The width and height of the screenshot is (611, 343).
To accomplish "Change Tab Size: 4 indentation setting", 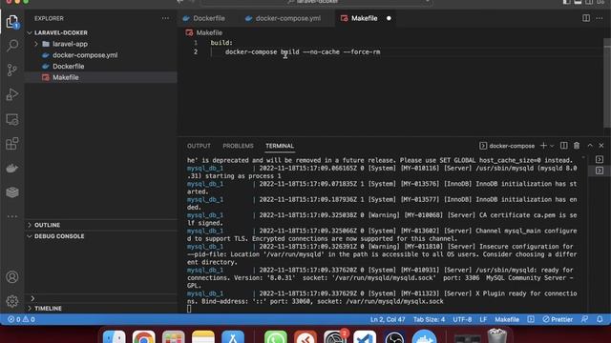I will (429, 319).
